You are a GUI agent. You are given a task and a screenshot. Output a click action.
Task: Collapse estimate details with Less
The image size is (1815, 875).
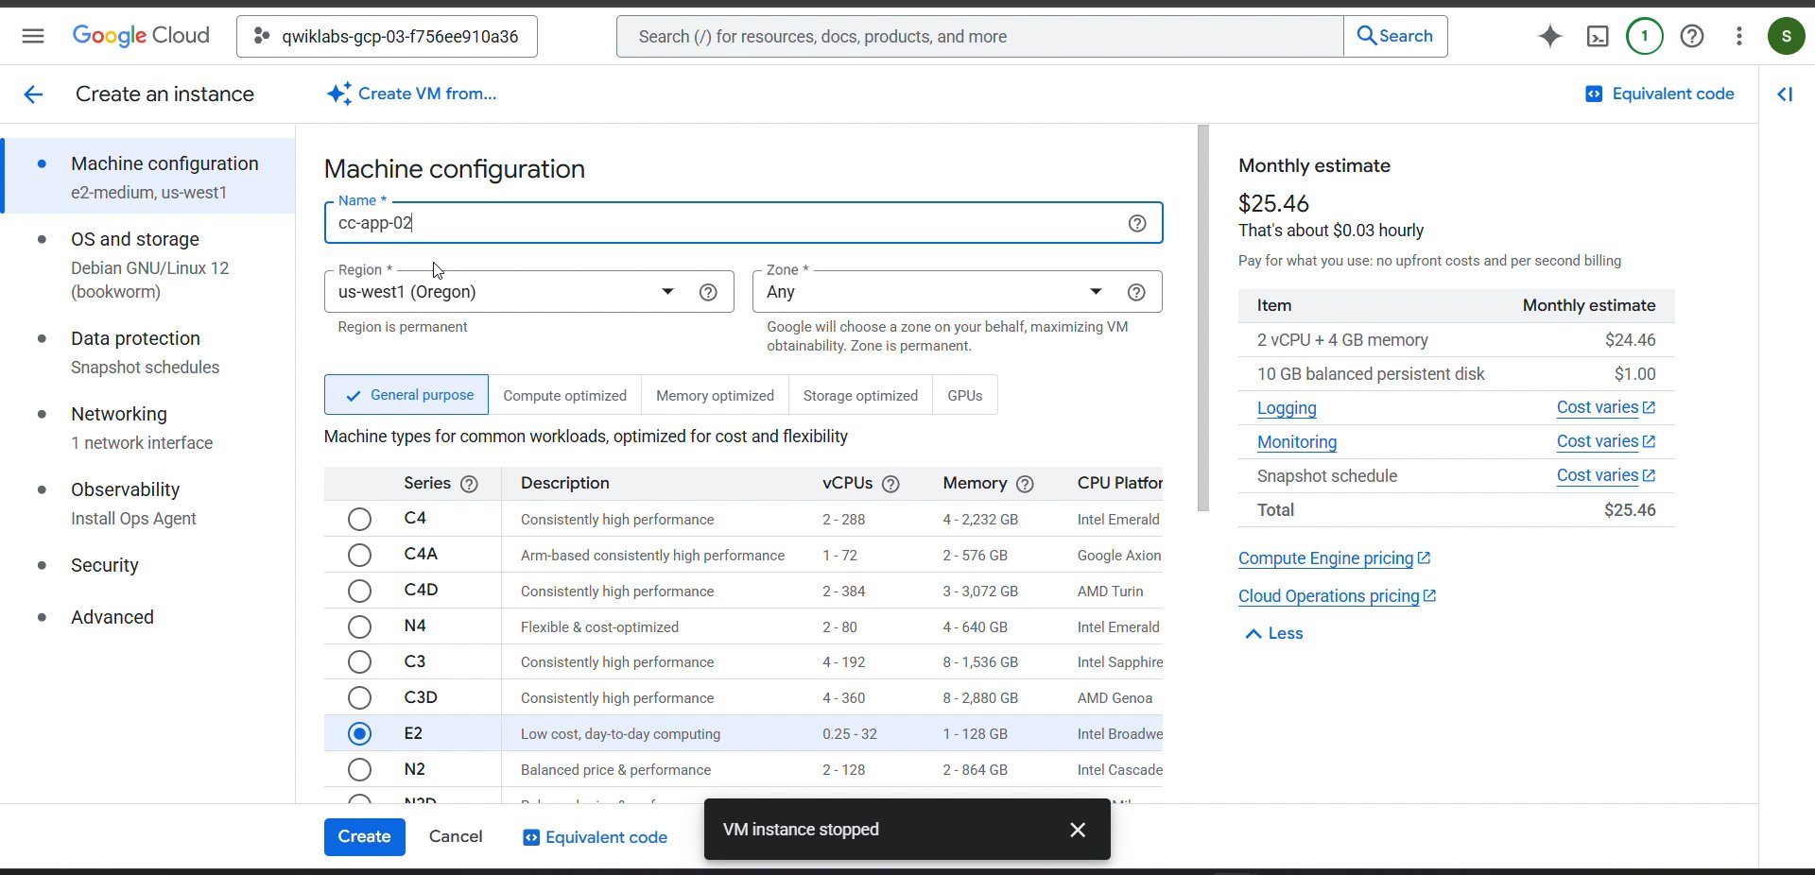click(x=1274, y=633)
